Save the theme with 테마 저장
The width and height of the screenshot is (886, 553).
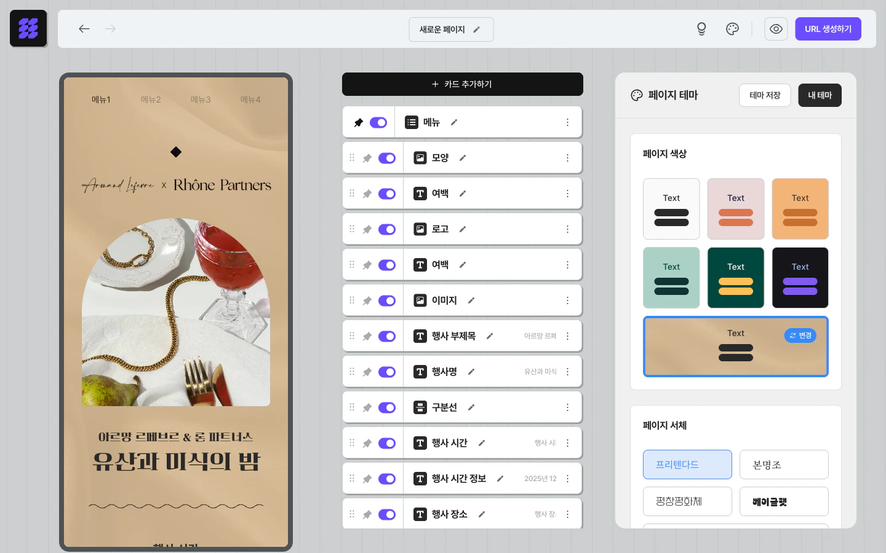765,95
